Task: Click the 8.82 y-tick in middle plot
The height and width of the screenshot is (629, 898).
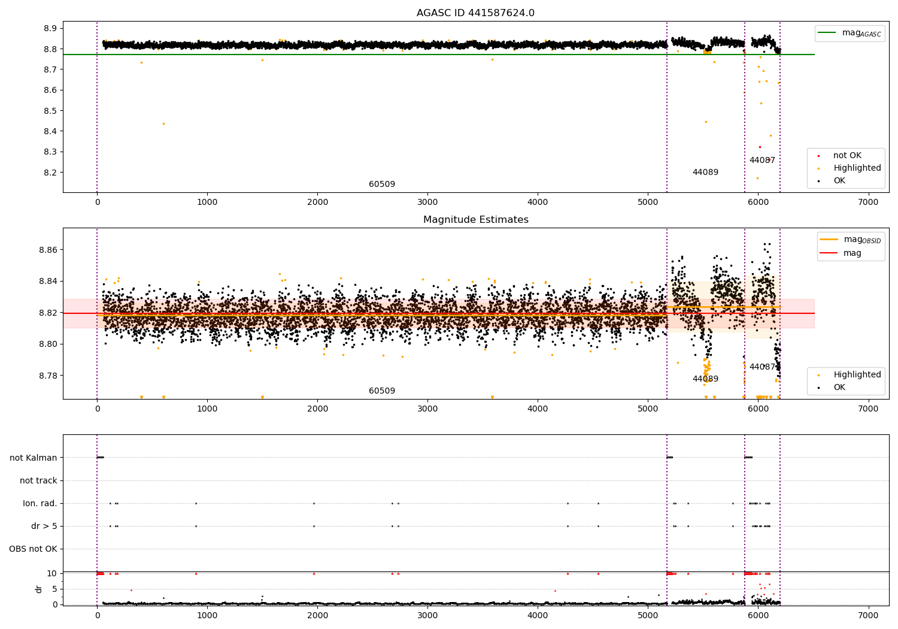Action: 48,313
